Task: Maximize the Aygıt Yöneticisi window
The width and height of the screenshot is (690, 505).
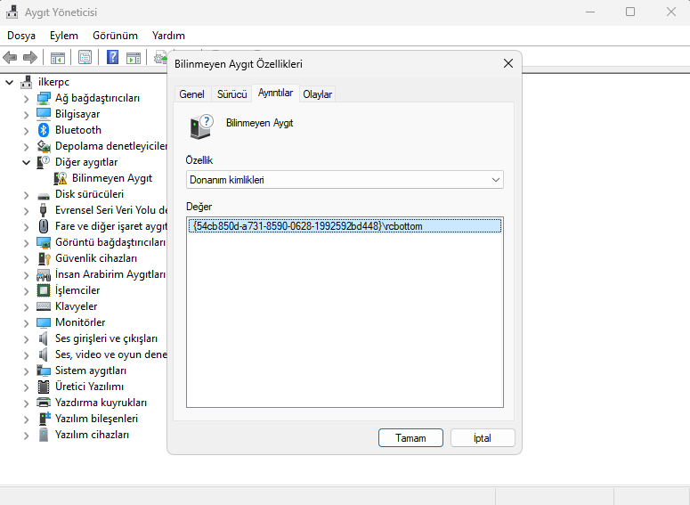Action: point(630,12)
